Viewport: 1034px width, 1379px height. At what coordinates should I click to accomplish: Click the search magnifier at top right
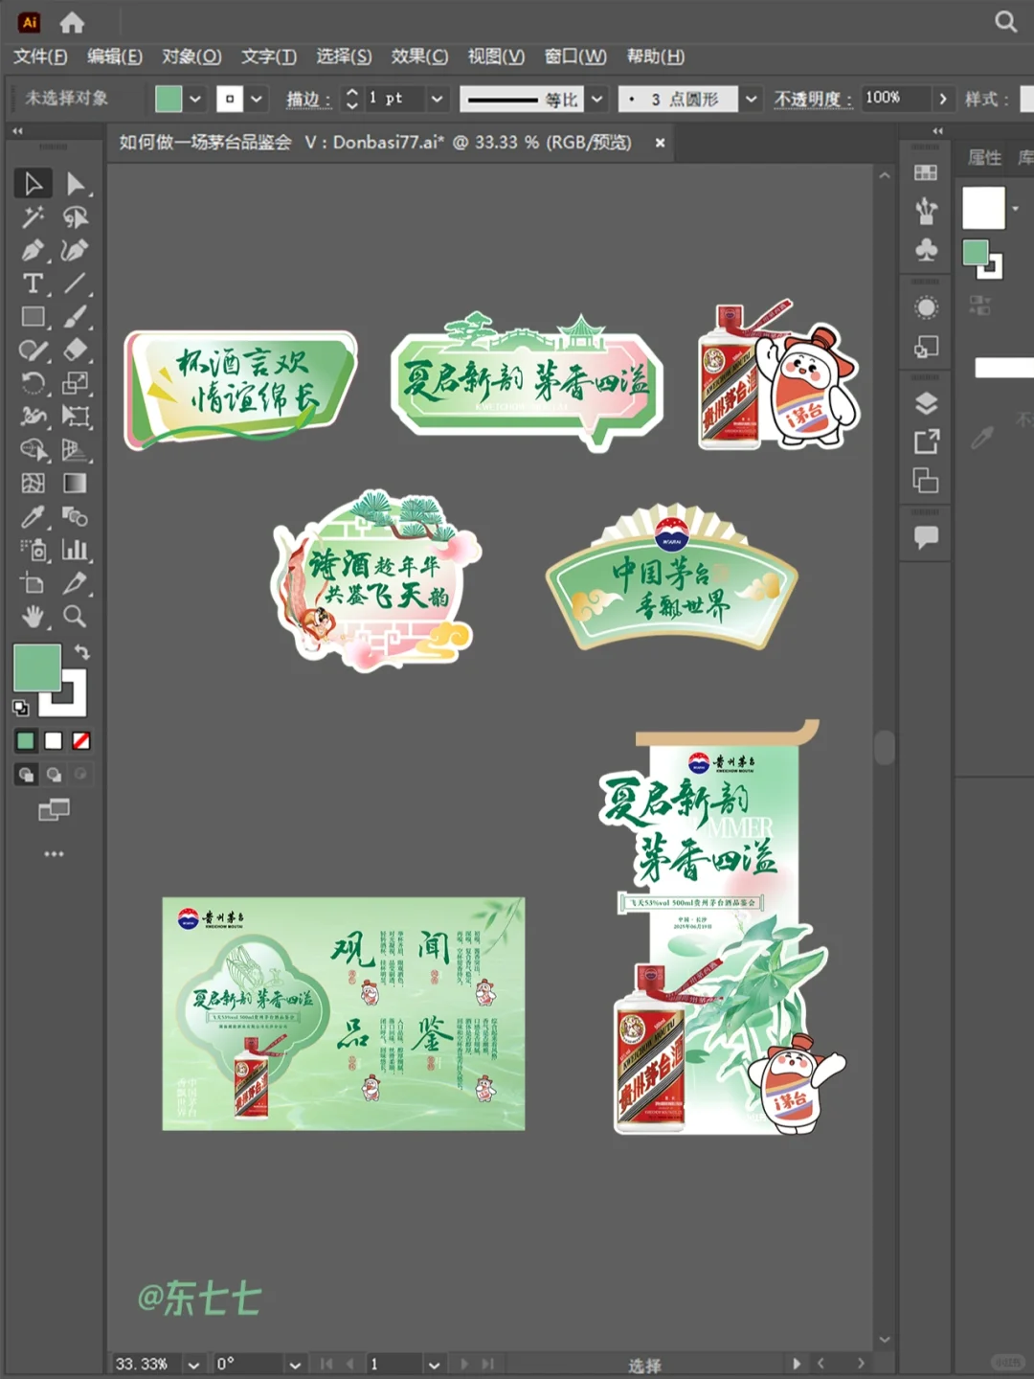pyautogui.click(x=1005, y=21)
